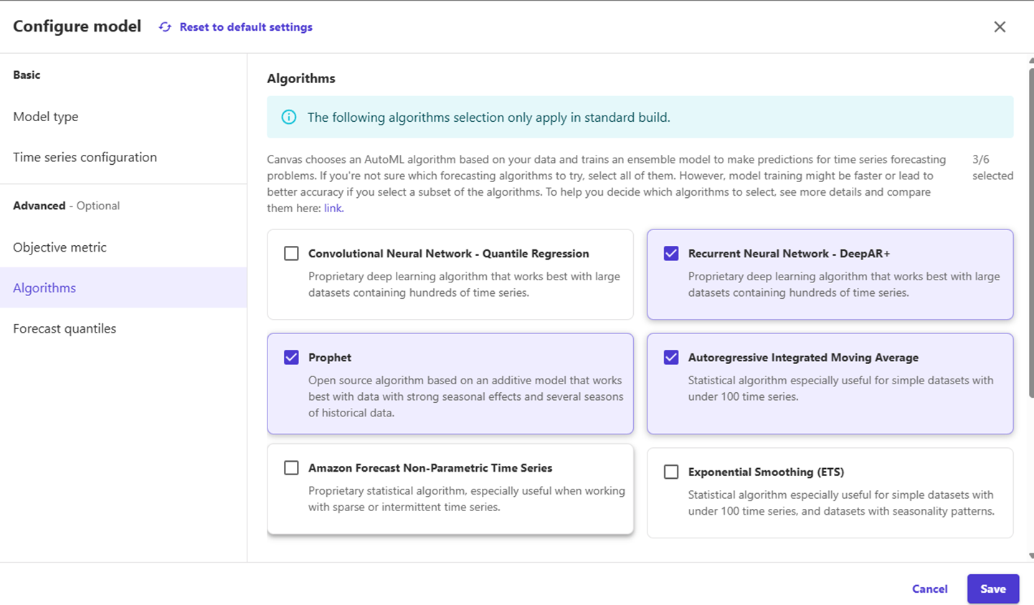Click the reset circular arrows icon
The image size is (1034, 605).
(x=165, y=27)
